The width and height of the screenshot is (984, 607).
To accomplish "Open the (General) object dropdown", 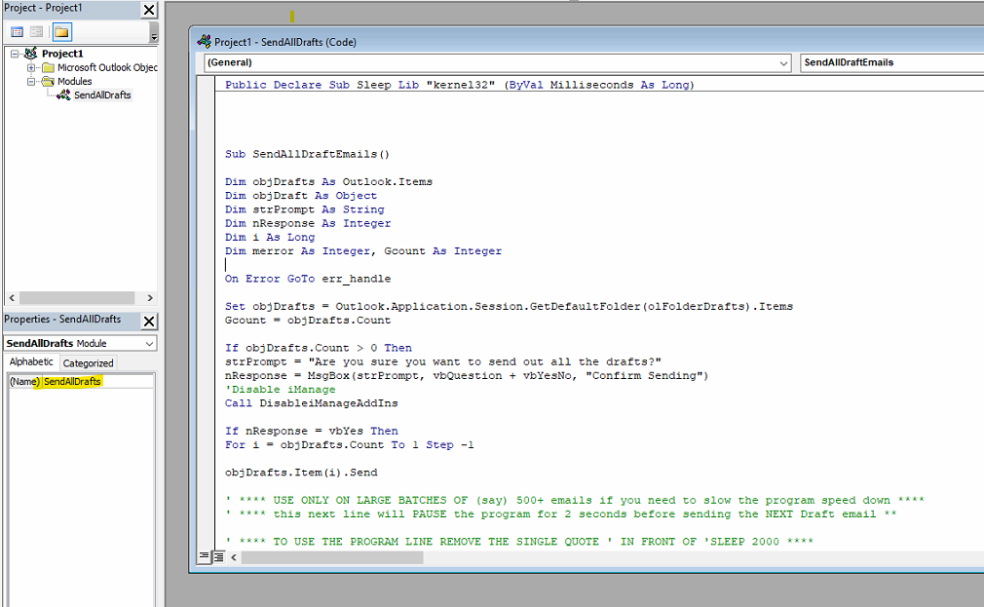I will pos(784,63).
